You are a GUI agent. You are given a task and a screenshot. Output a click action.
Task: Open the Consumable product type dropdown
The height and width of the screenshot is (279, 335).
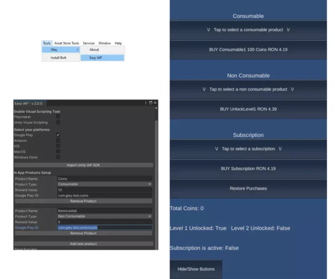105,184
